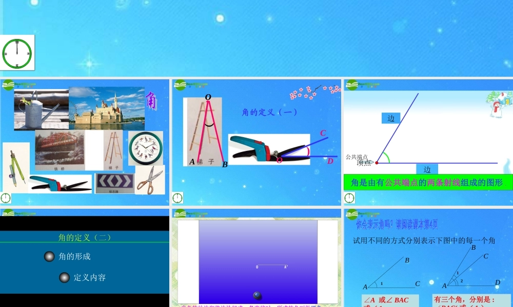The height and width of the screenshot is (307, 513).
Task: Click the O–A' line segment in the animation
Action: coord(272,266)
